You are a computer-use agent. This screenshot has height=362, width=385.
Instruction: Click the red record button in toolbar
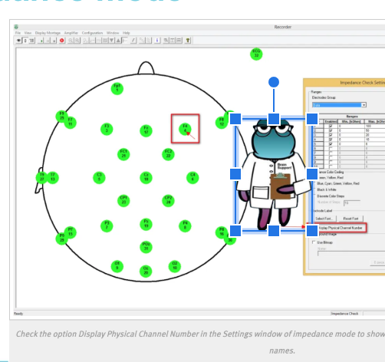point(62,41)
